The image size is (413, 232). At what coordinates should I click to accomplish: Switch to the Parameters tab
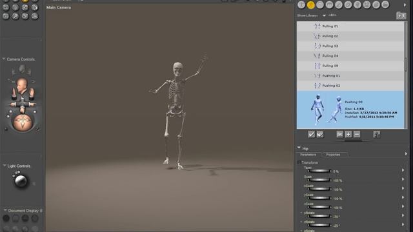coord(308,155)
